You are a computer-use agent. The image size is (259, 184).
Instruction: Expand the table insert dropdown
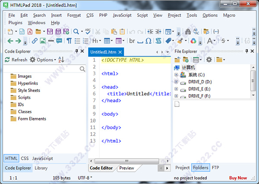click(x=112, y=41)
